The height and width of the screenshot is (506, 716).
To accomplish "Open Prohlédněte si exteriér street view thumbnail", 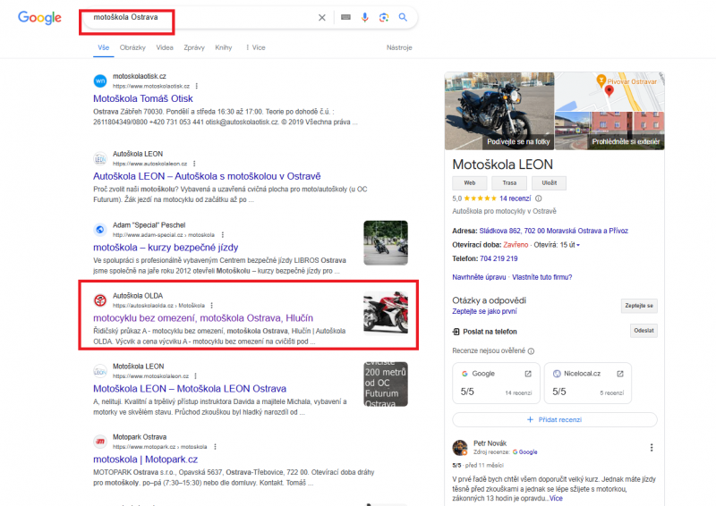I will click(x=609, y=131).
